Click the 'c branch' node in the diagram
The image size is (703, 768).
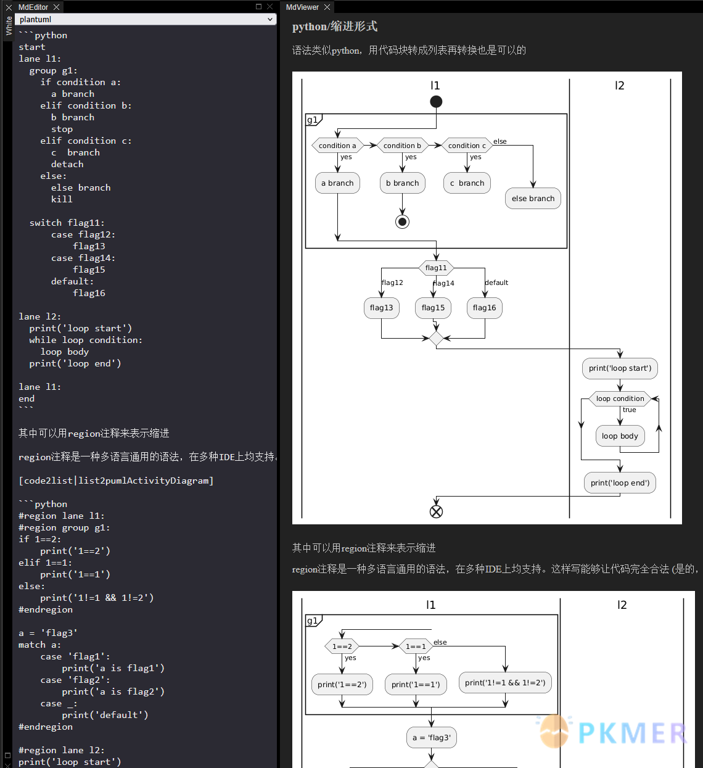click(x=467, y=183)
